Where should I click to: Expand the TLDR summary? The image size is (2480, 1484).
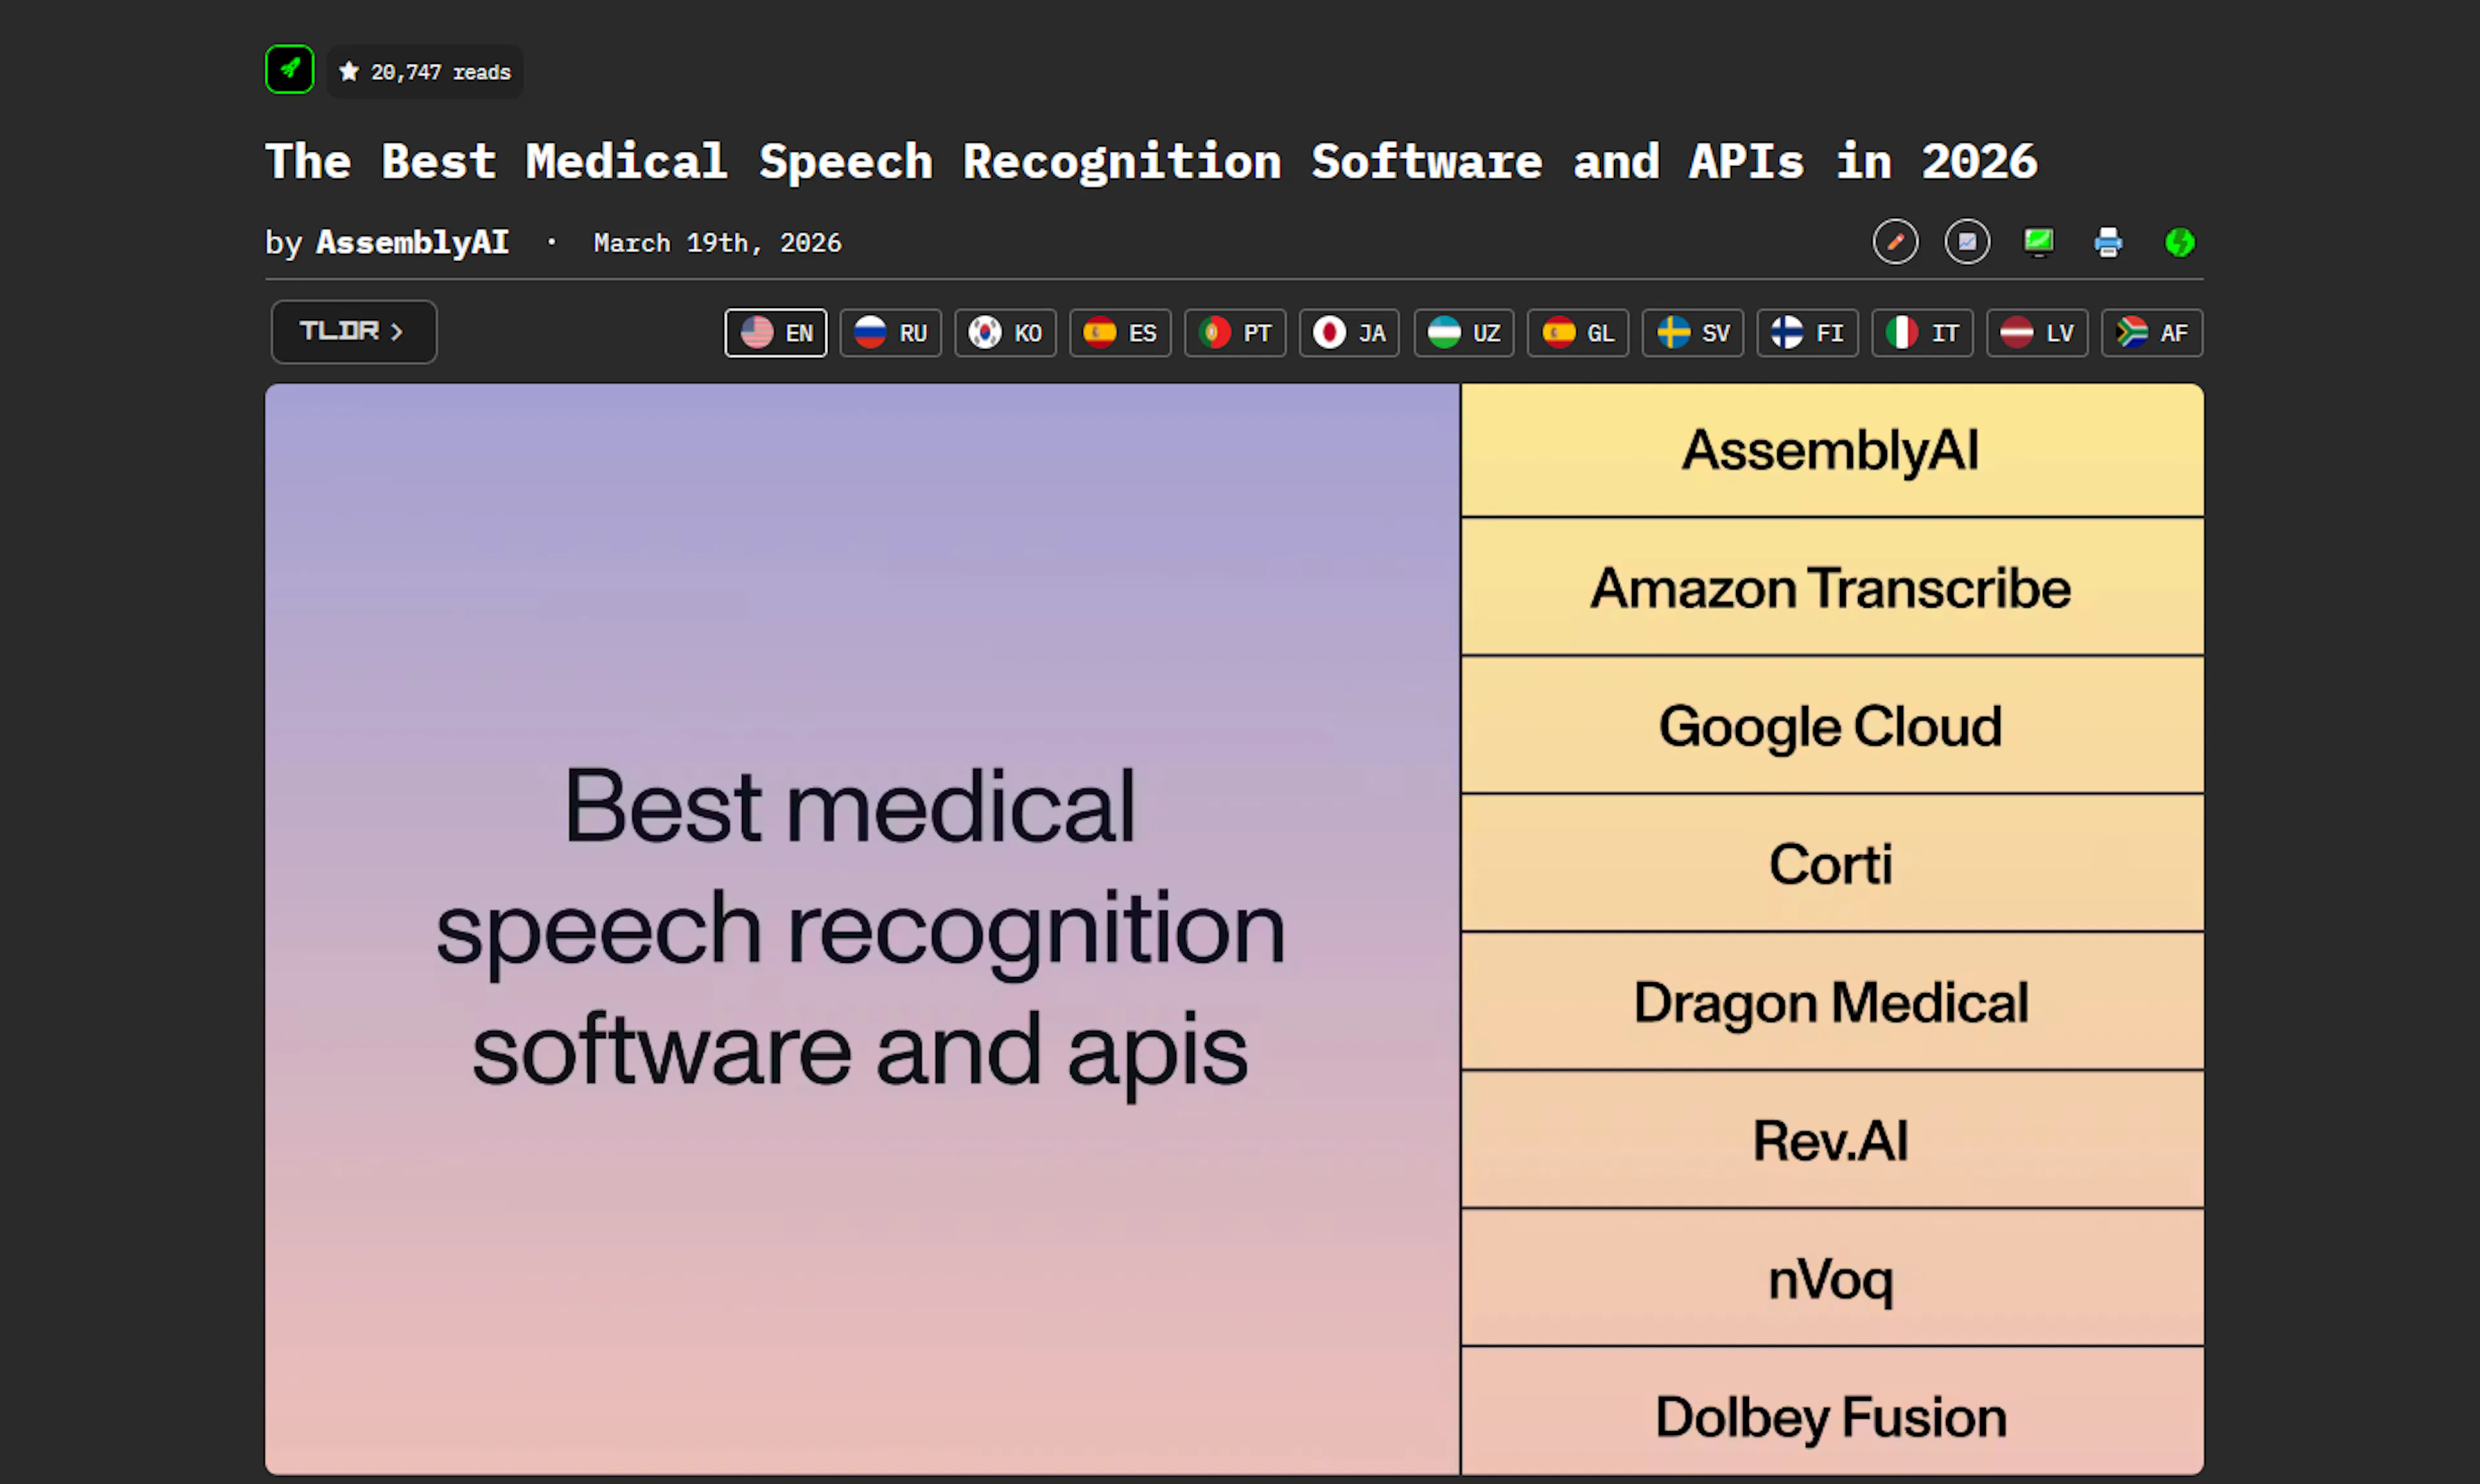coord(353,332)
